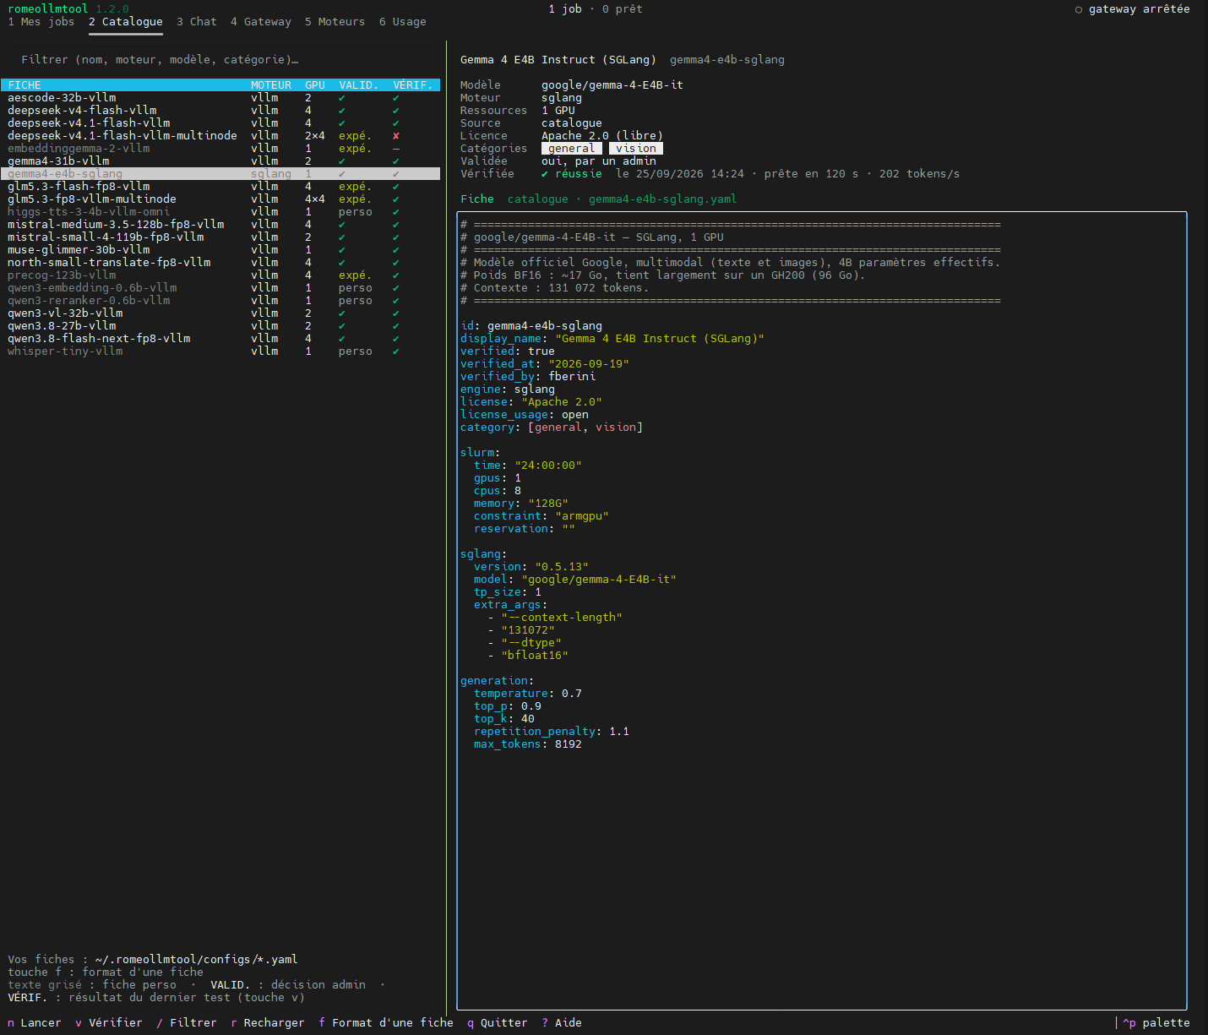This screenshot has width=1208, height=1035.
Task: Click the VÉRIF. column header
Action: 413,85
